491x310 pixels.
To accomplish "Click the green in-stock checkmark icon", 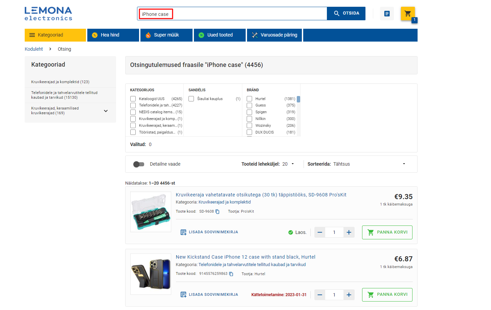I will [x=290, y=232].
